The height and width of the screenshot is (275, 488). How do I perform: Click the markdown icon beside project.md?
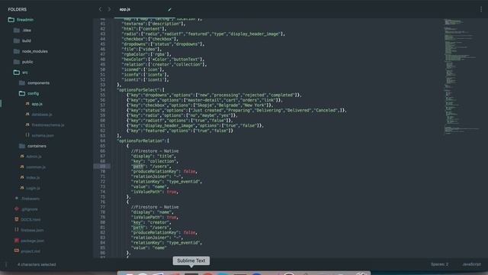tap(17, 251)
